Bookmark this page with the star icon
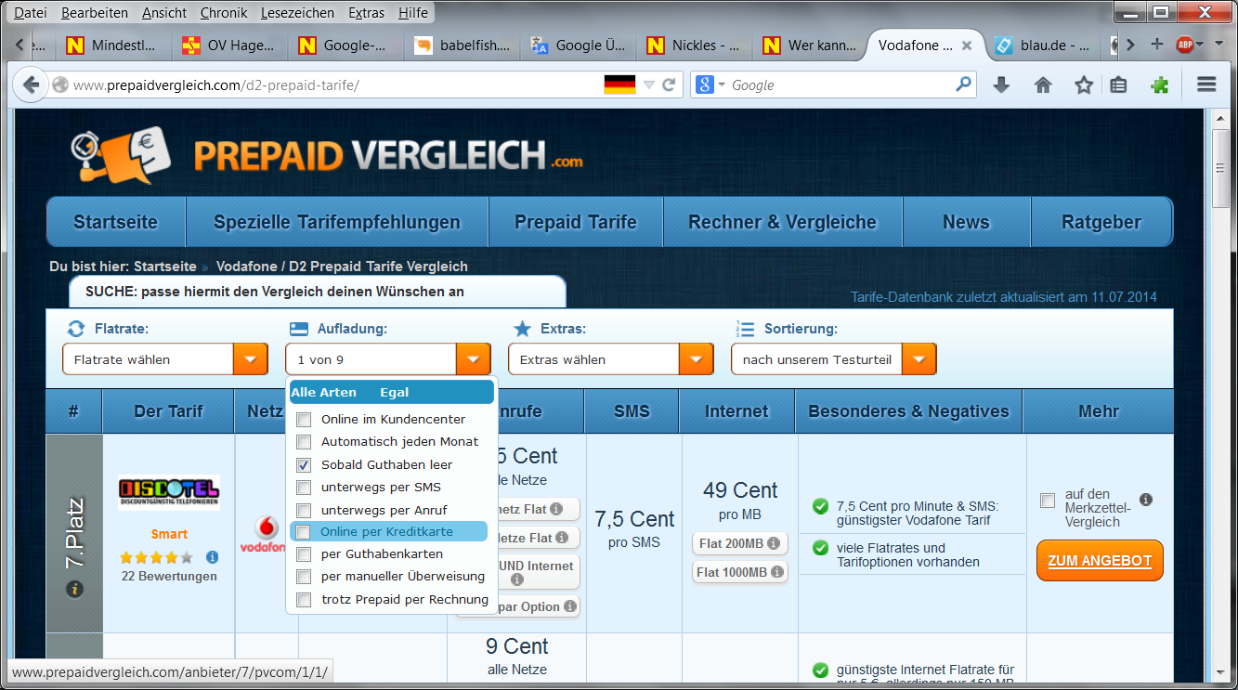1238x690 pixels. tap(1084, 85)
